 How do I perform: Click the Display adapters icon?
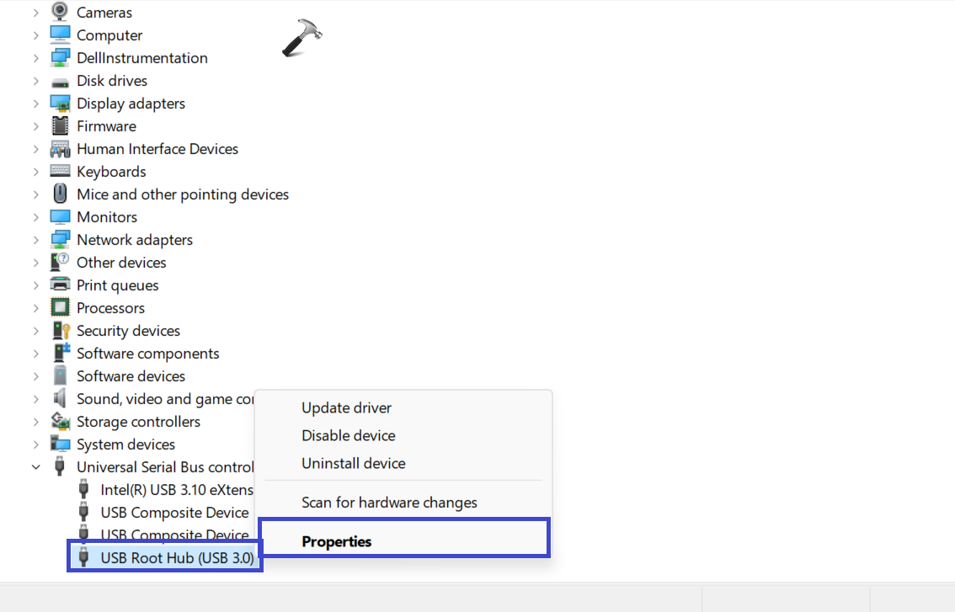pos(60,104)
